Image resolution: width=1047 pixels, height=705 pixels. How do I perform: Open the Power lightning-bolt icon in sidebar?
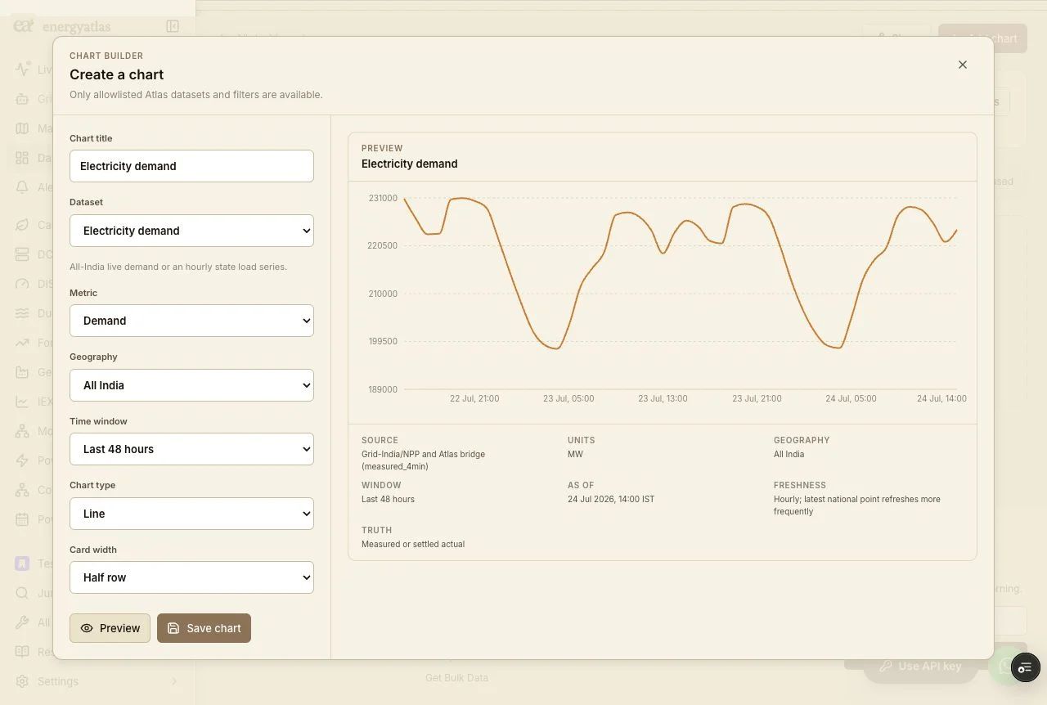pos(22,460)
